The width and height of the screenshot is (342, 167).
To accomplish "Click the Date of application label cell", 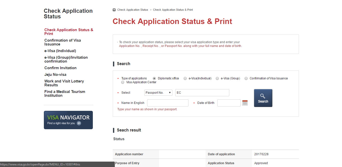I will coord(229,154).
